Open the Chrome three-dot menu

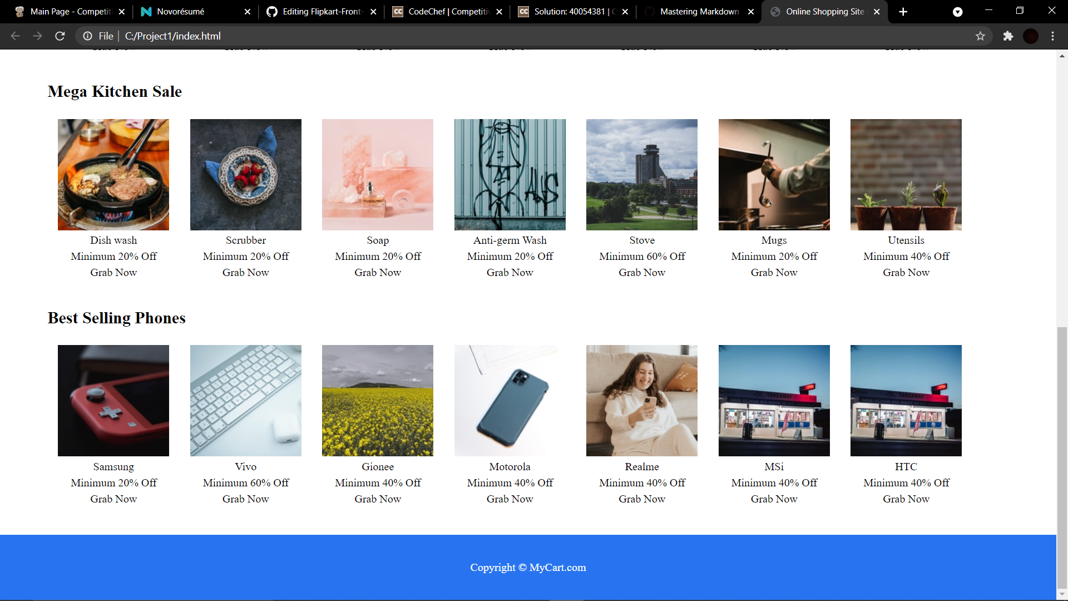tap(1053, 36)
